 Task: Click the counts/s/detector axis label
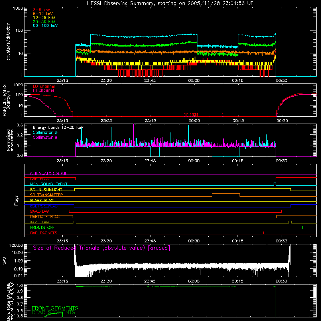[x=8, y=42]
